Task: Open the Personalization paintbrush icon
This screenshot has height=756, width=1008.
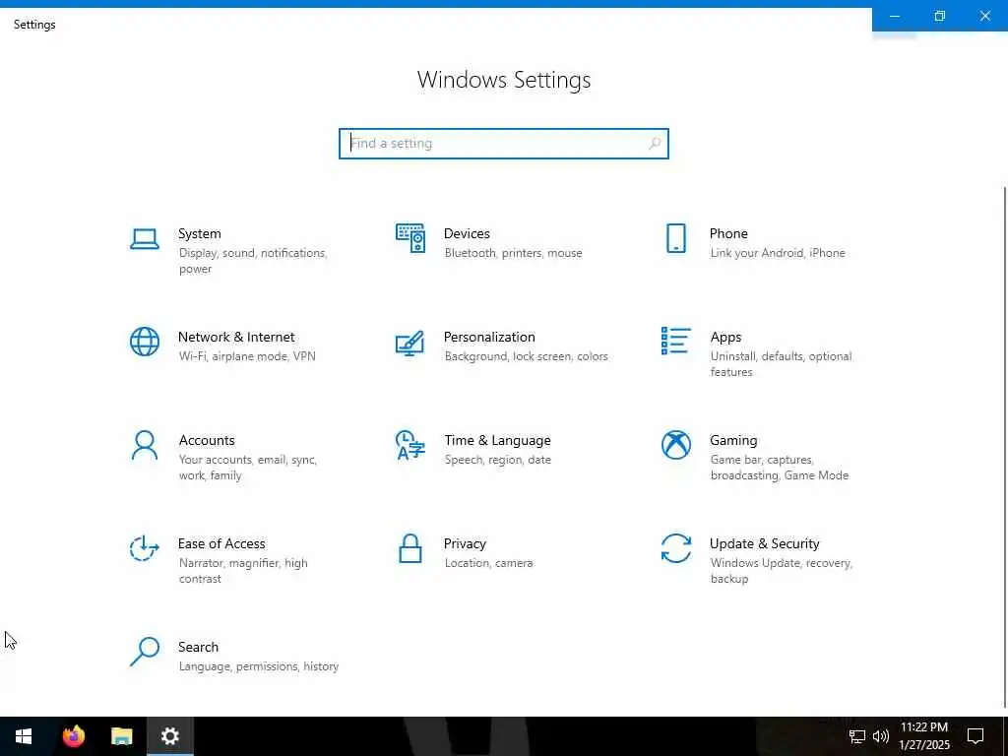Action: click(410, 343)
